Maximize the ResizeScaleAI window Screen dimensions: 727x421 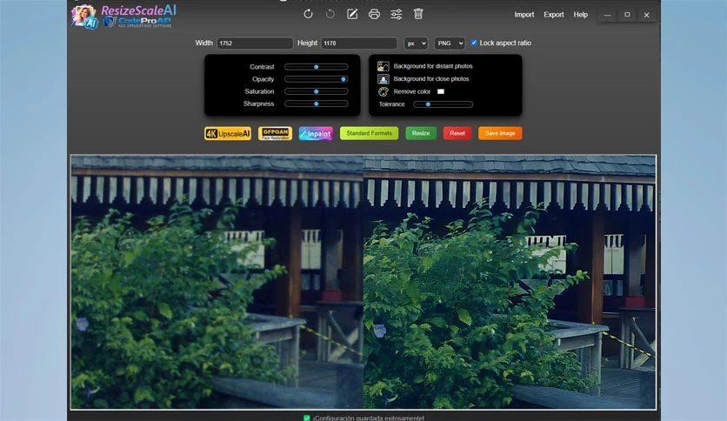(x=627, y=15)
